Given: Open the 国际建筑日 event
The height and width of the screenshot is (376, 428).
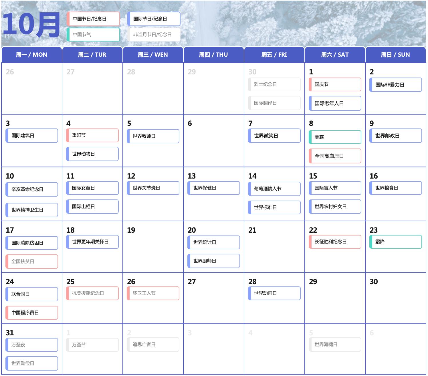Looking at the screenshot, I should (x=32, y=136).
